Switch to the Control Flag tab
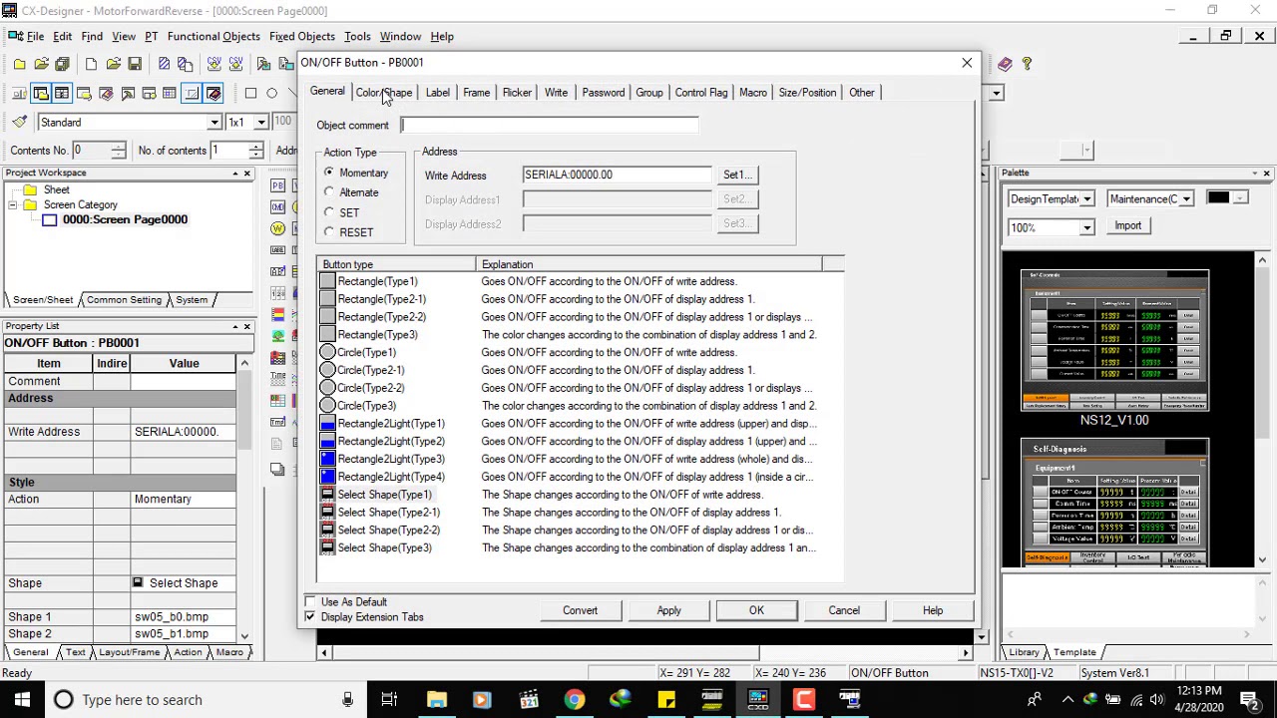This screenshot has height=718, width=1277. point(701,93)
